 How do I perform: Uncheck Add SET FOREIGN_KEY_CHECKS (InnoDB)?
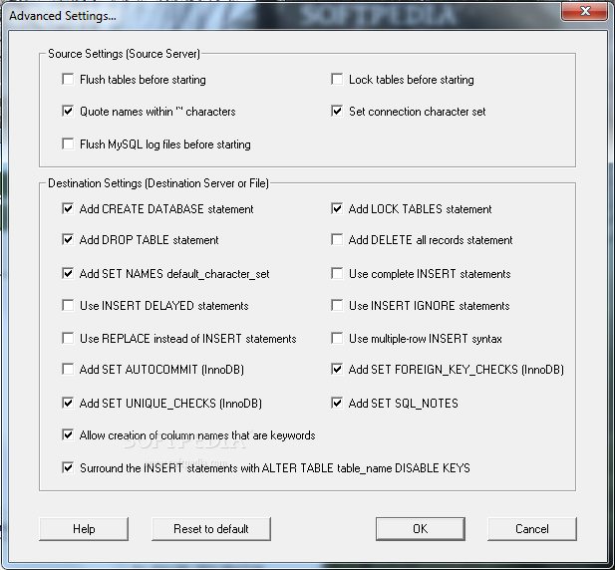pos(337,370)
